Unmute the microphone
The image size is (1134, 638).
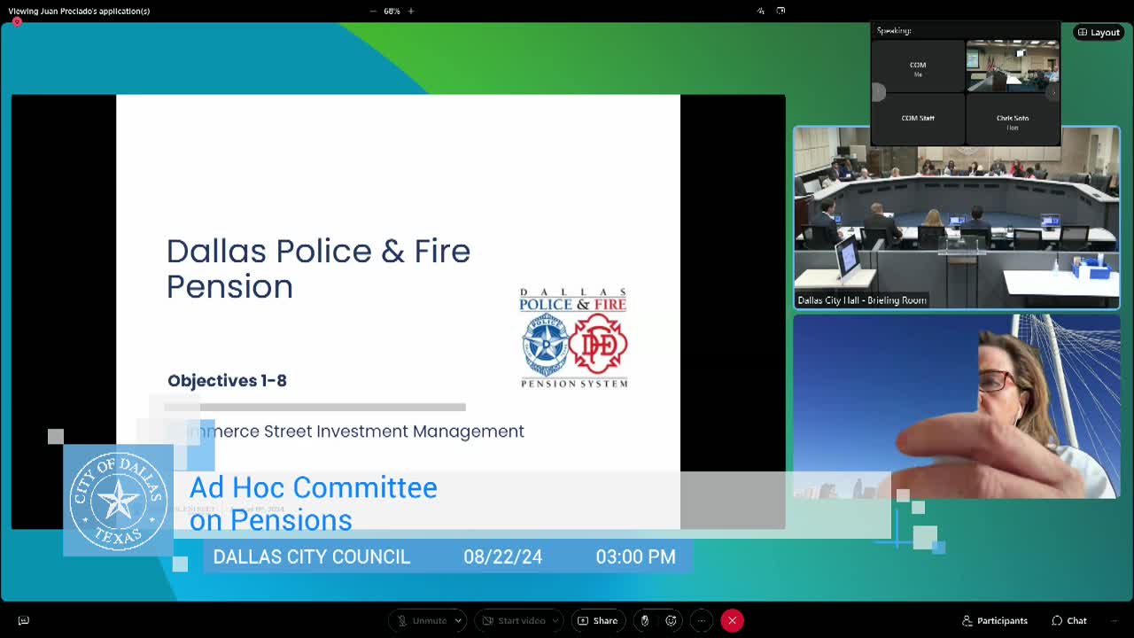(x=422, y=620)
